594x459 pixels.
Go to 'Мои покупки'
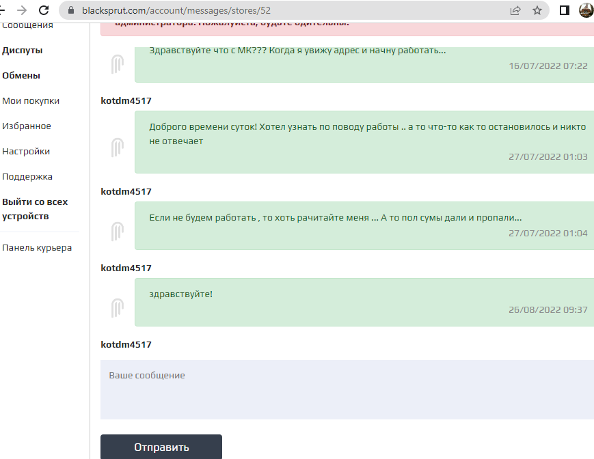pyautogui.click(x=31, y=100)
